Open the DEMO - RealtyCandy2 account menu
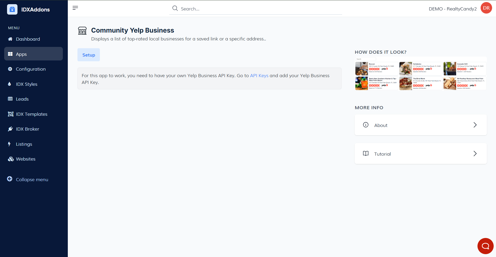The image size is (496, 257). click(x=452, y=9)
